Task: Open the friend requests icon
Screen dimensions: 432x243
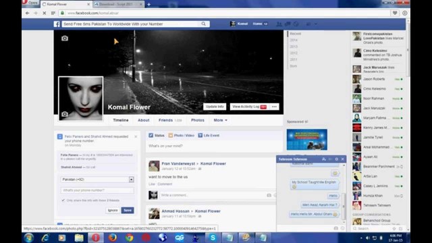Action: 279,24
